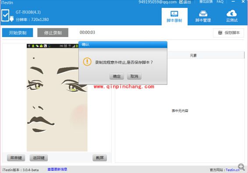Click the 截屏 button
The image size is (248, 173).
point(99,158)
